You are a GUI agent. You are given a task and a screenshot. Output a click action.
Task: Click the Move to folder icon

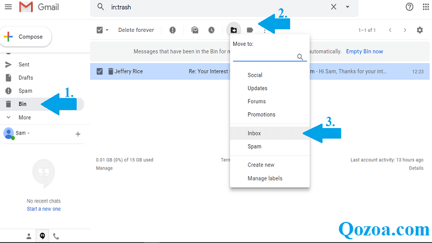[x=234, y=30]
